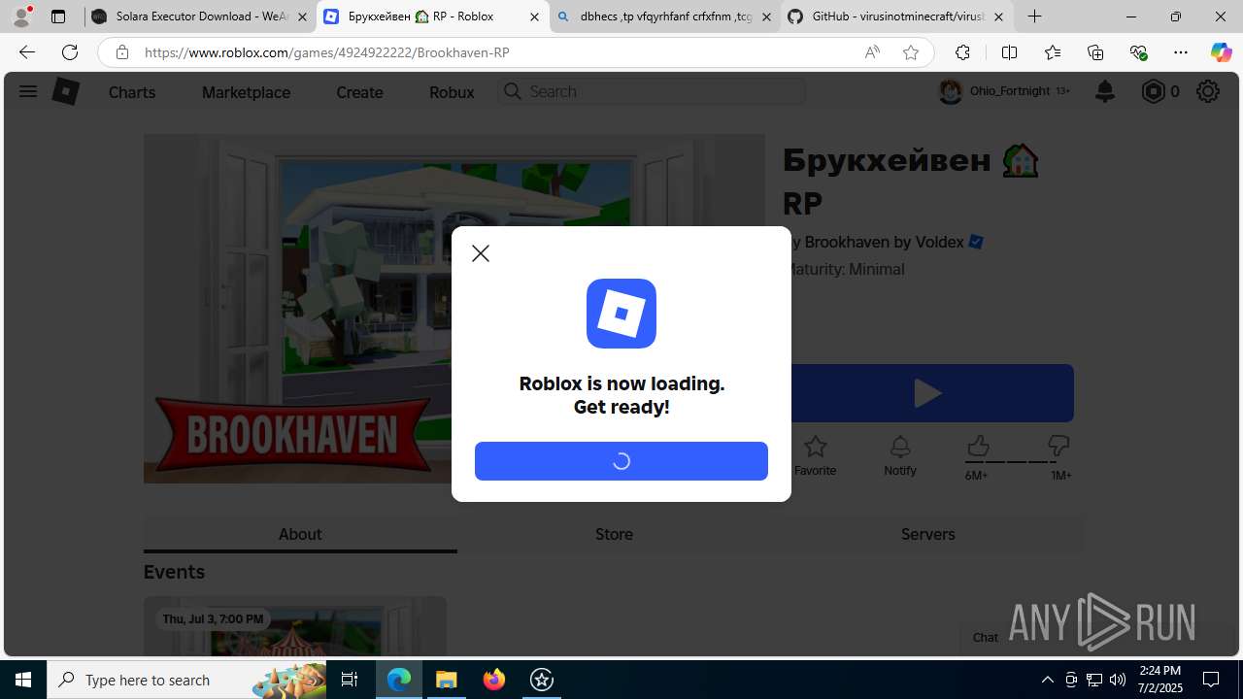1243x699 pixels.
Task: Open the Thu, Jul 3 event card
Action: coord(295,627)
